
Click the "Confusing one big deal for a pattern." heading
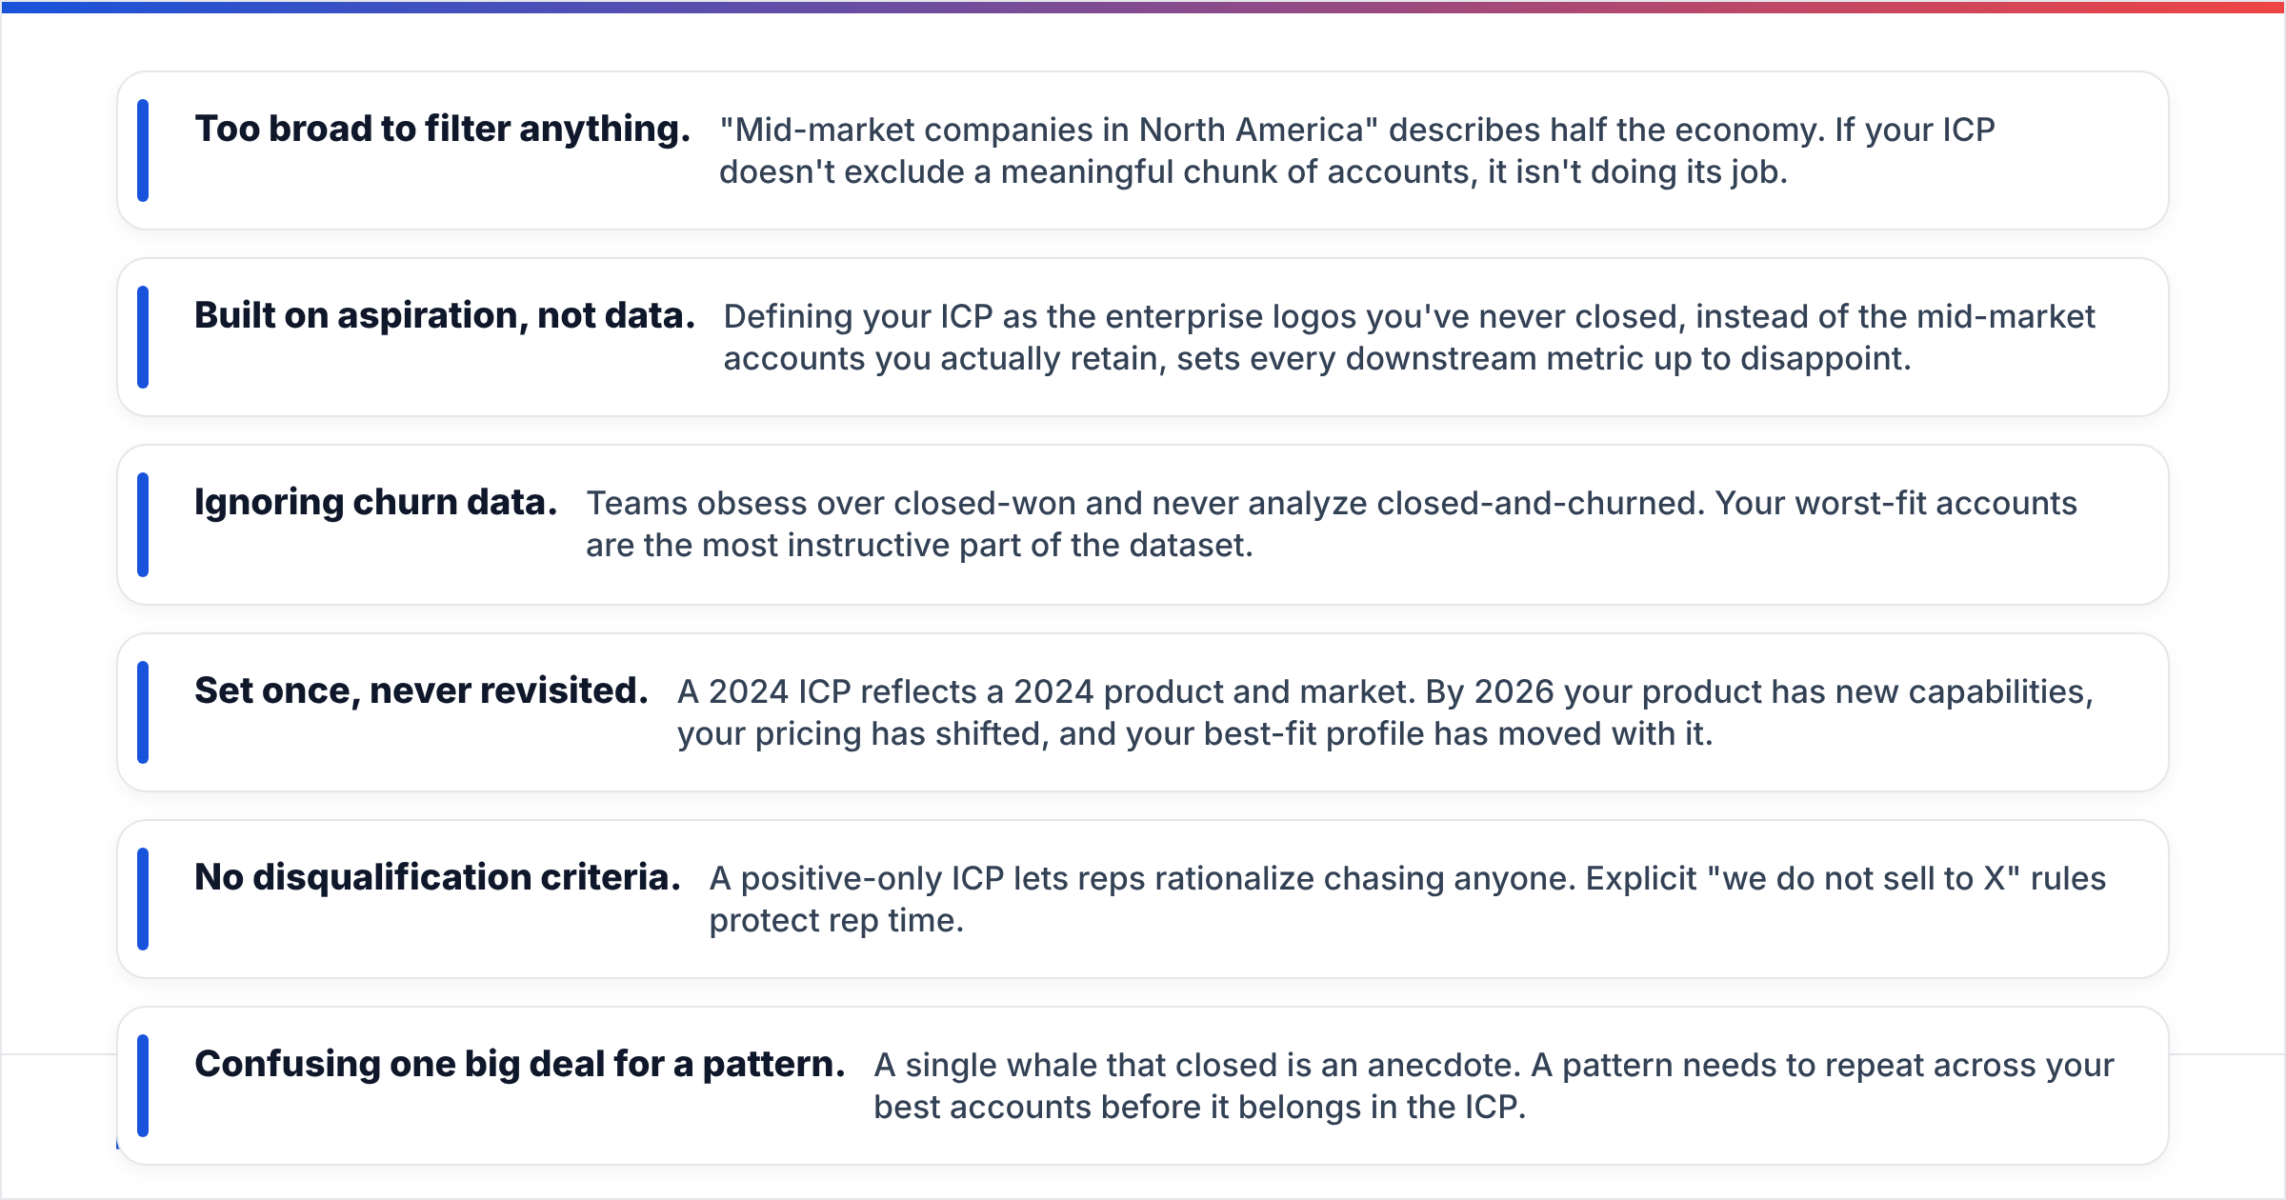pos(520,1064)
